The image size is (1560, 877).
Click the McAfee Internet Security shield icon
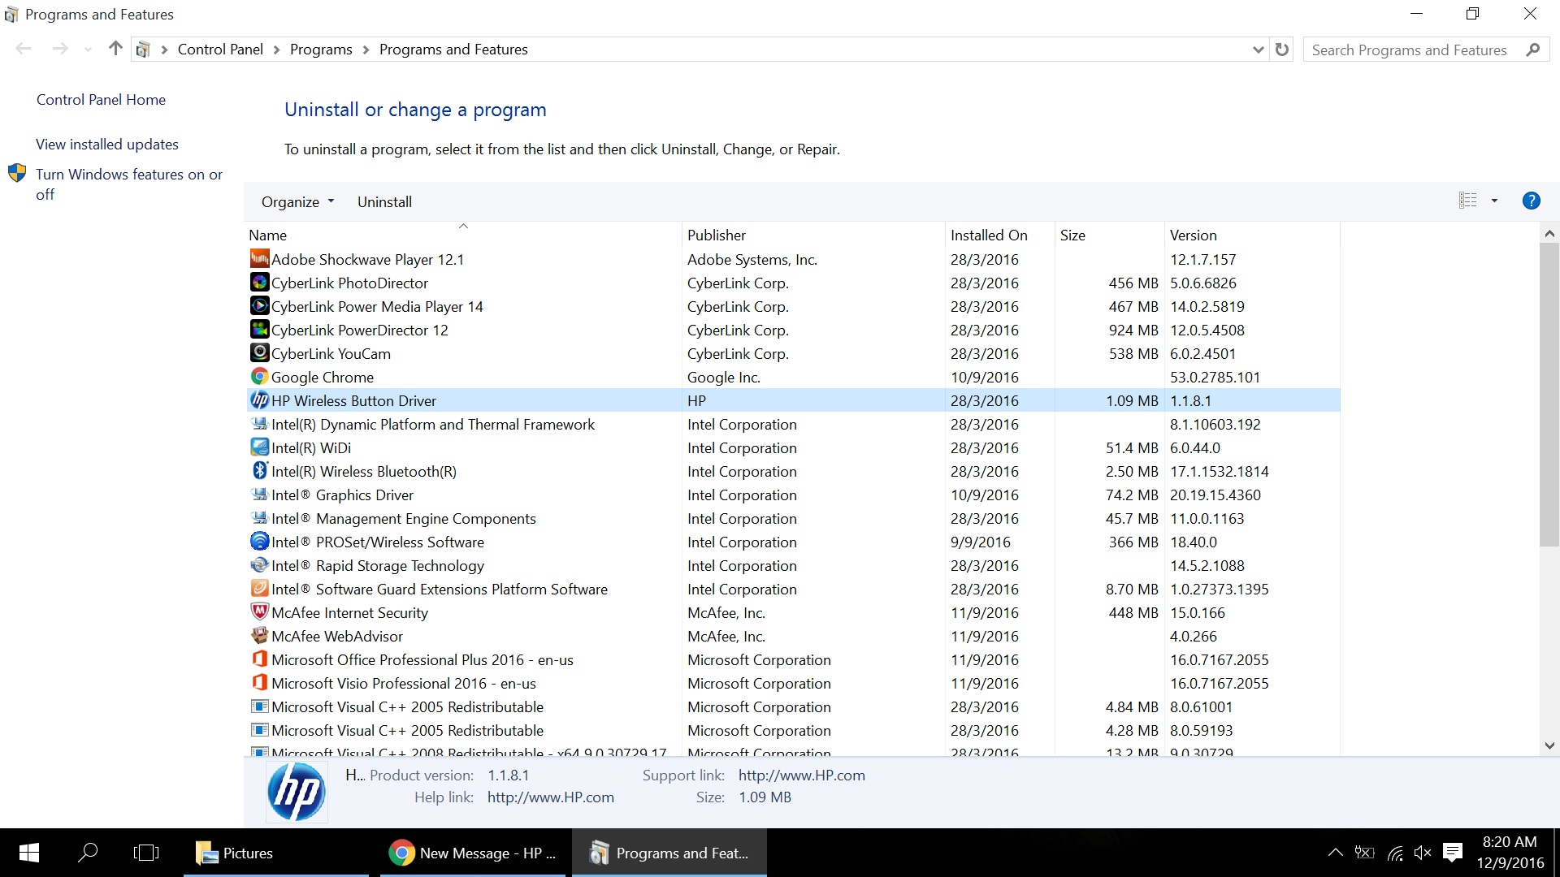(259, 612)
